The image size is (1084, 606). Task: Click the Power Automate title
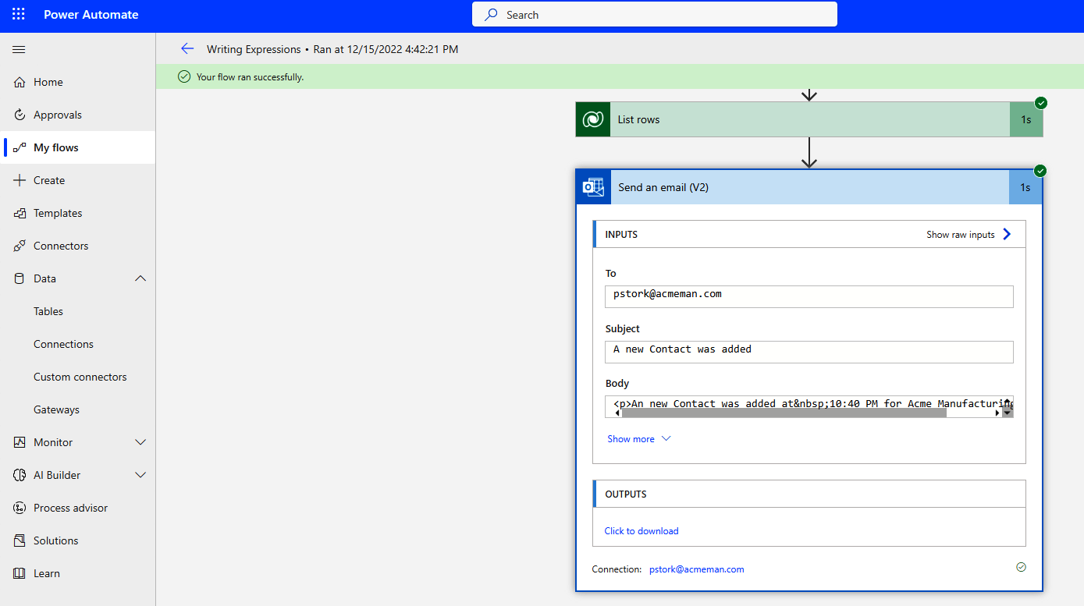(91, 15)
